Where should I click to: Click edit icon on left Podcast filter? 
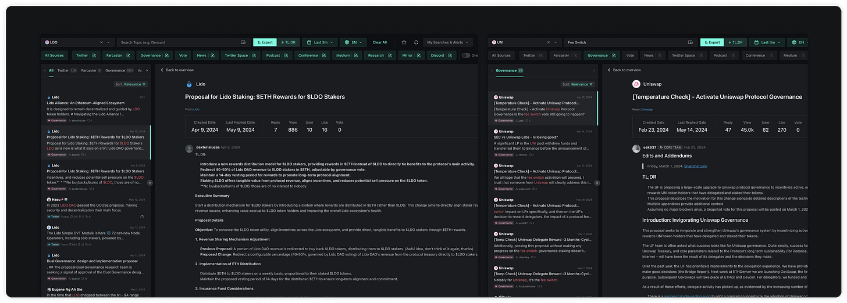coord(286,55)
